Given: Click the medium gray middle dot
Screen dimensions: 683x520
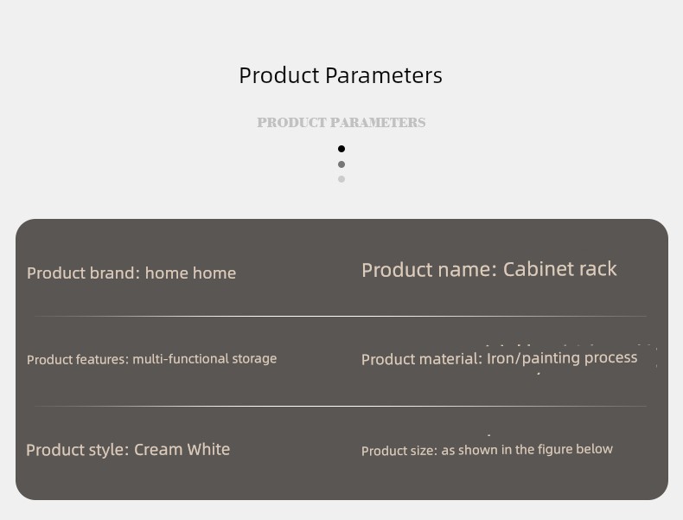Looking at the screenshot, I should [341, 164].
